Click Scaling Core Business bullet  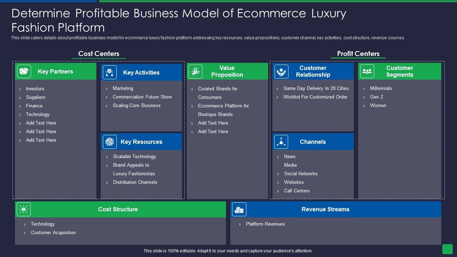click(x=137, y=105)
